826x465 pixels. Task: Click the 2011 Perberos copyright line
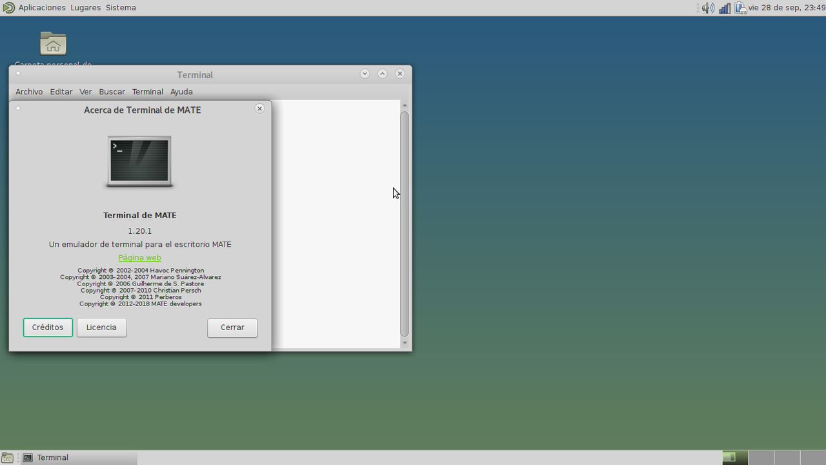[141, 297]
